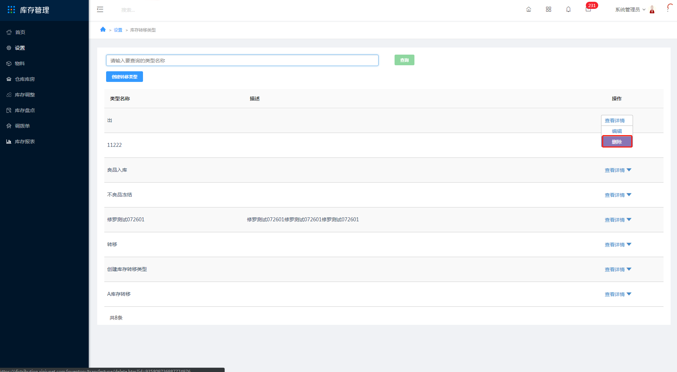This screenshot has width=677, height=372.
Task: Click the breadcrumb home icon
Action: coord(103,29)
